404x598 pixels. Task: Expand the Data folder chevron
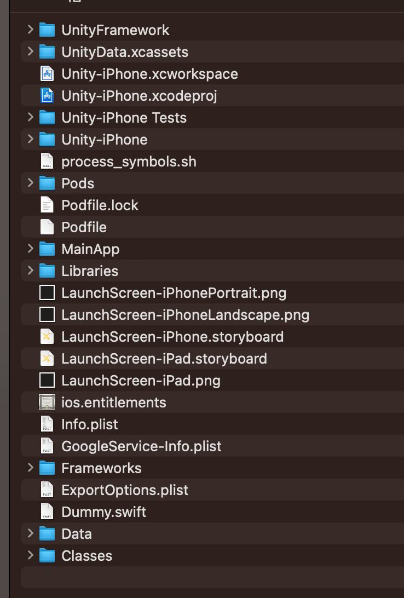click(x=31, y=533)
